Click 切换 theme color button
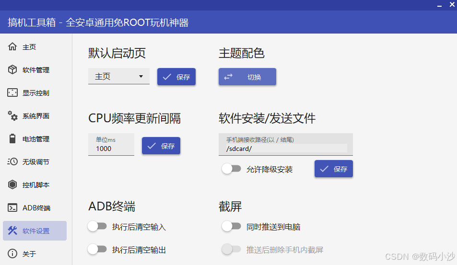Screen dimensions: 457x265 (247, 77)
